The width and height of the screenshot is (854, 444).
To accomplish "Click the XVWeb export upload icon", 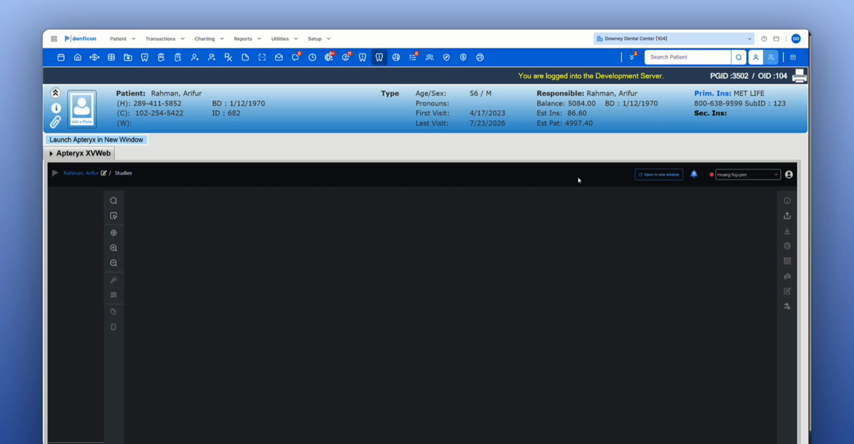I will [x=787, y=216].
